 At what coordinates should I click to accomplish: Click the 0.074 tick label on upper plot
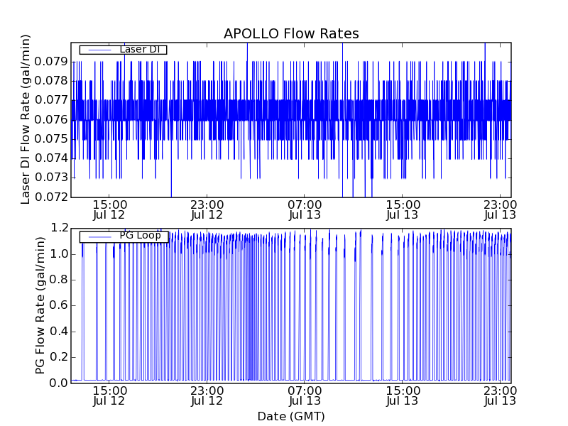51,158
